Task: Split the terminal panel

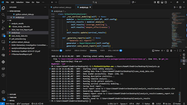Action: (x=167, y=51)
